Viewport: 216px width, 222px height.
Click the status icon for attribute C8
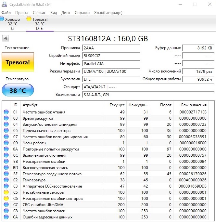(6, 211)
